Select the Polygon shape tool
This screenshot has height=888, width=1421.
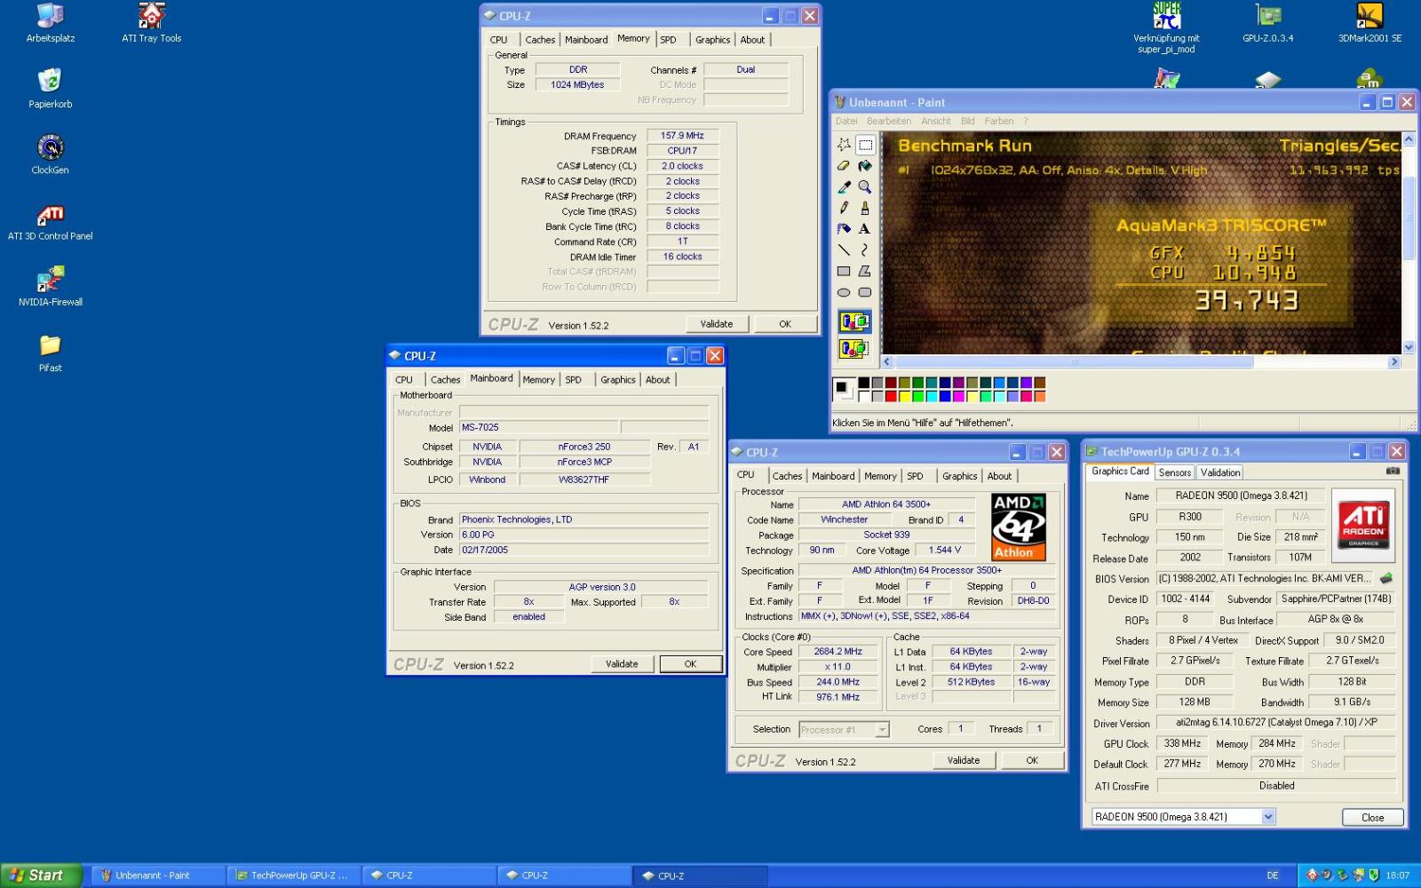[x=865, y=272]
